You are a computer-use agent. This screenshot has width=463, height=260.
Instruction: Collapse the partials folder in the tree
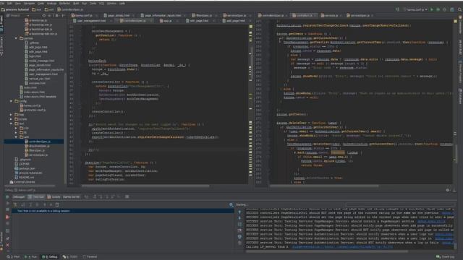tap(16, 38)
